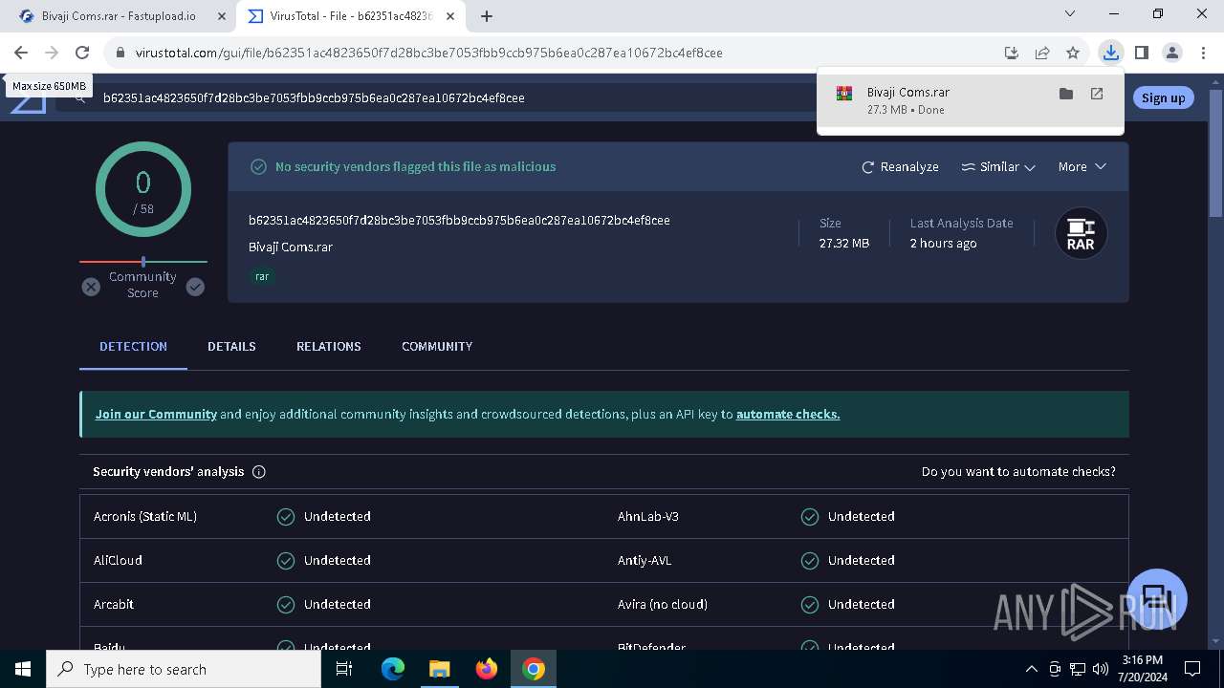Switch to the DETECTION tab

[133, 346]
